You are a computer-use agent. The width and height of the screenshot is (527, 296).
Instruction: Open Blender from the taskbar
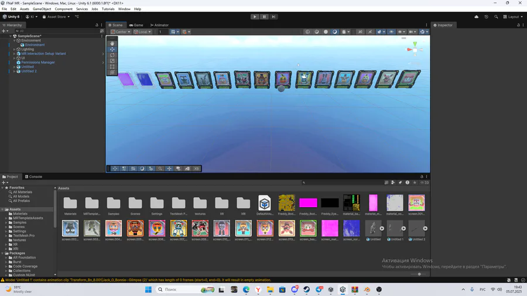(x=367, y=290)
